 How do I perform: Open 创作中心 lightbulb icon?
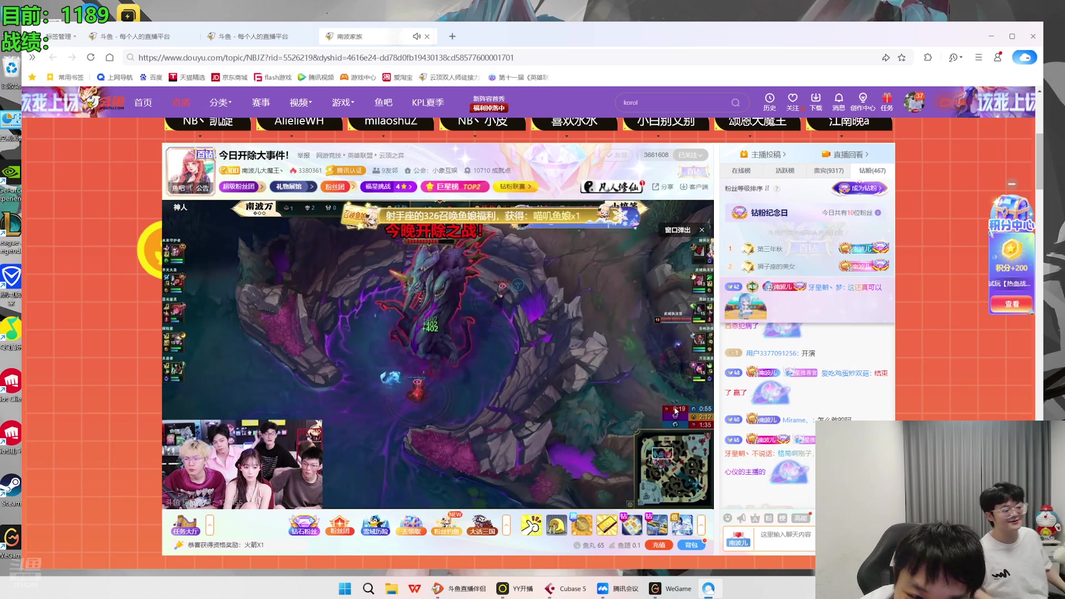pyautogui.click(x=863, y=101)
